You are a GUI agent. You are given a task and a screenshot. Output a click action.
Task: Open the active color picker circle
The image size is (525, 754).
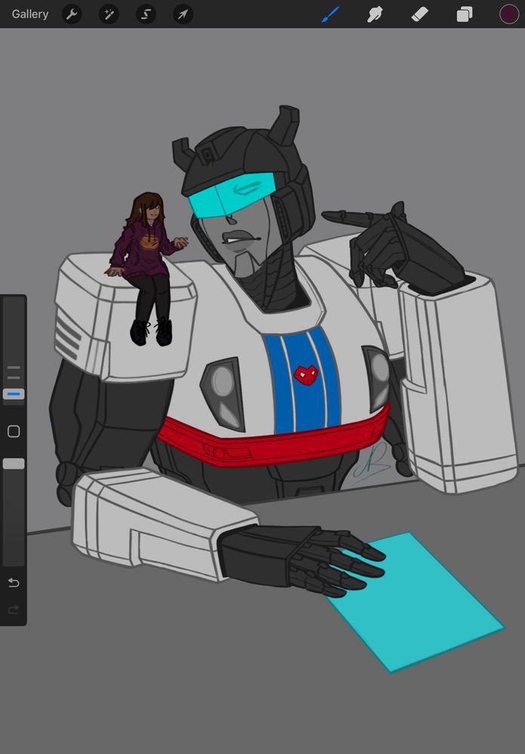click(x=508, y=14)
